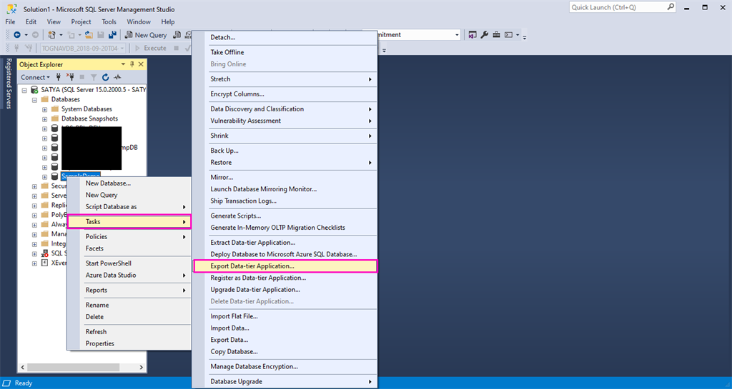732x389 pixels.
Task: Click Manage Database Encryption... option
Action: coord(285,367)
